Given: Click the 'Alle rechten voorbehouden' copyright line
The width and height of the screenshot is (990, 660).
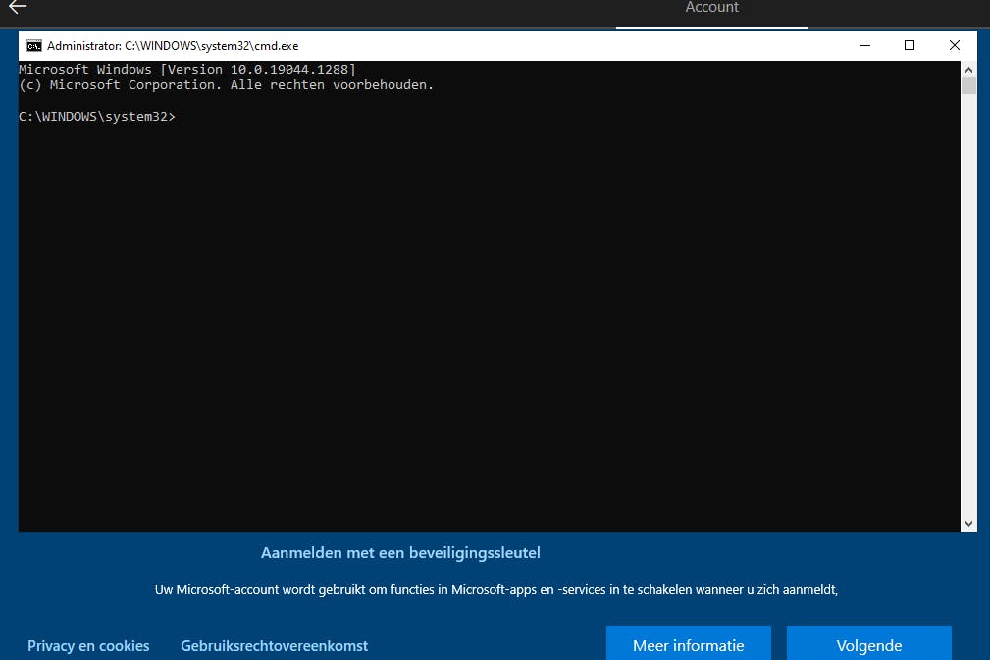Looking at the screenshot, I should 226,84.
